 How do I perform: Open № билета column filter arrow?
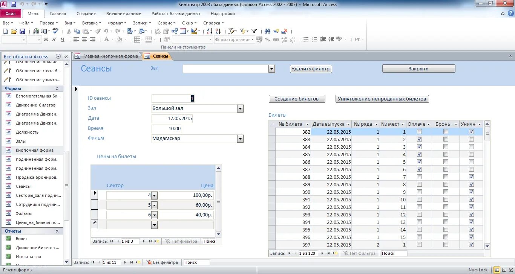click(x=308, y=124)
